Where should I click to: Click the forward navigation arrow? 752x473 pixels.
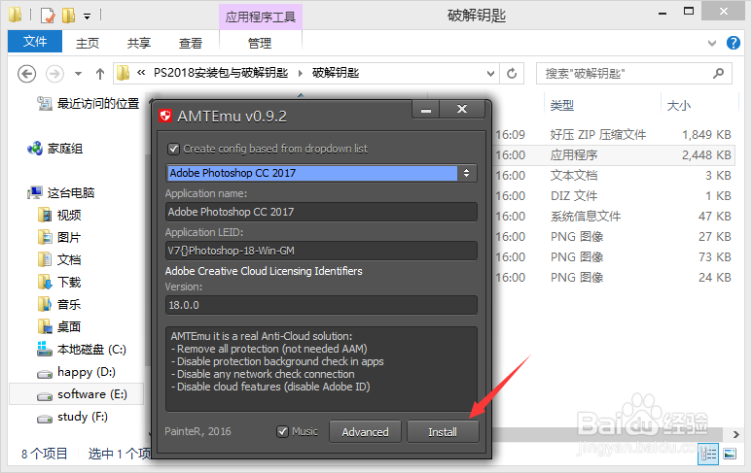54,74
